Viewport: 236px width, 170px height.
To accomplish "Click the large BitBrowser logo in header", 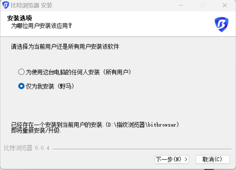I will coord(221,24).
